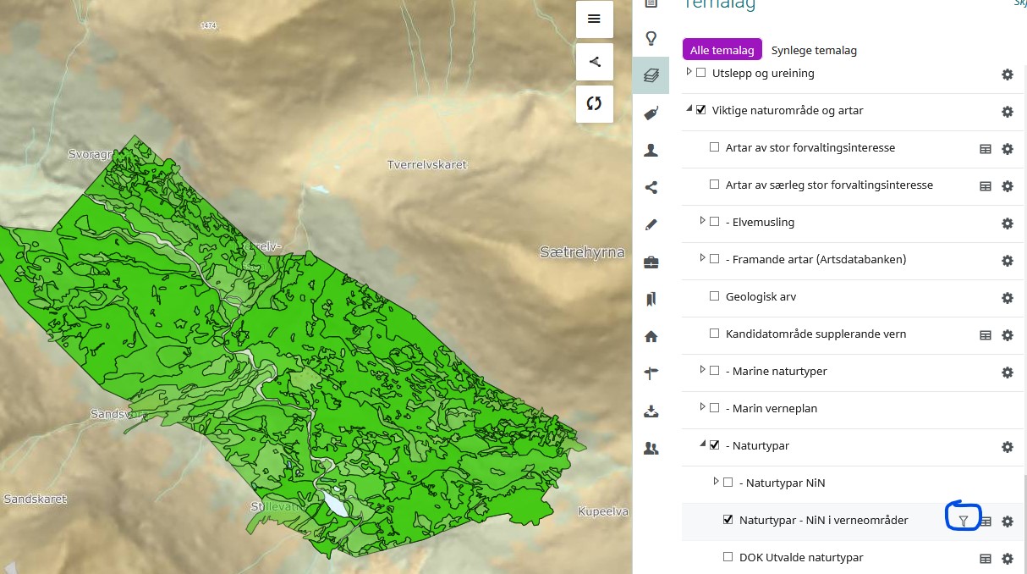The width and height of the screenshot is (1027, 574).
Task: Open the drawing pencil tool in the sidebar
Action: pos(651,224)
